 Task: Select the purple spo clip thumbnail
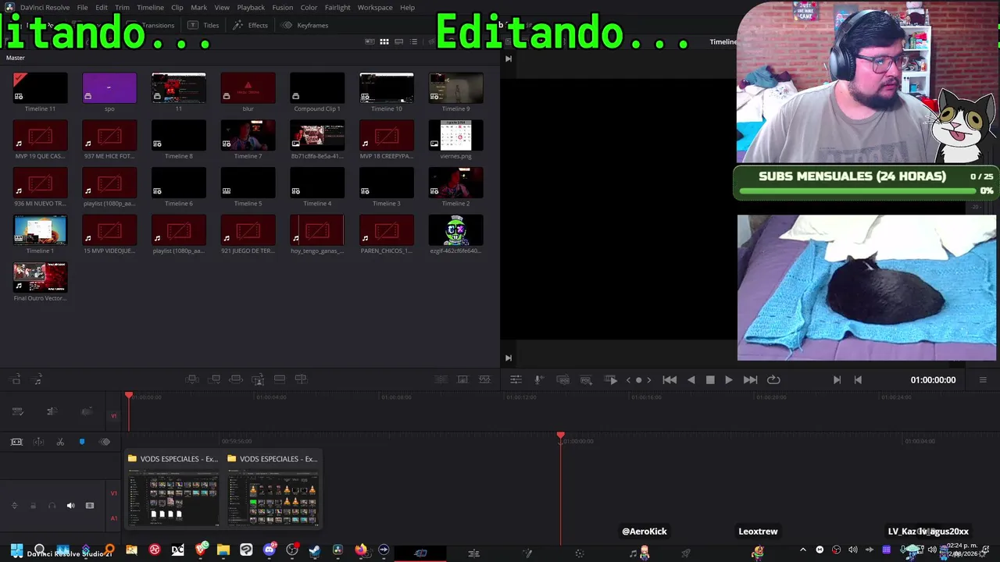(x=109, y=88)
